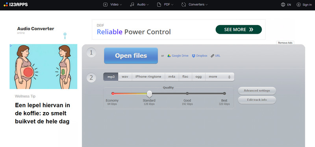This screenshot has width=315, height=147.
Task: Click the 123APPS logo
Action: pos(16,4)
